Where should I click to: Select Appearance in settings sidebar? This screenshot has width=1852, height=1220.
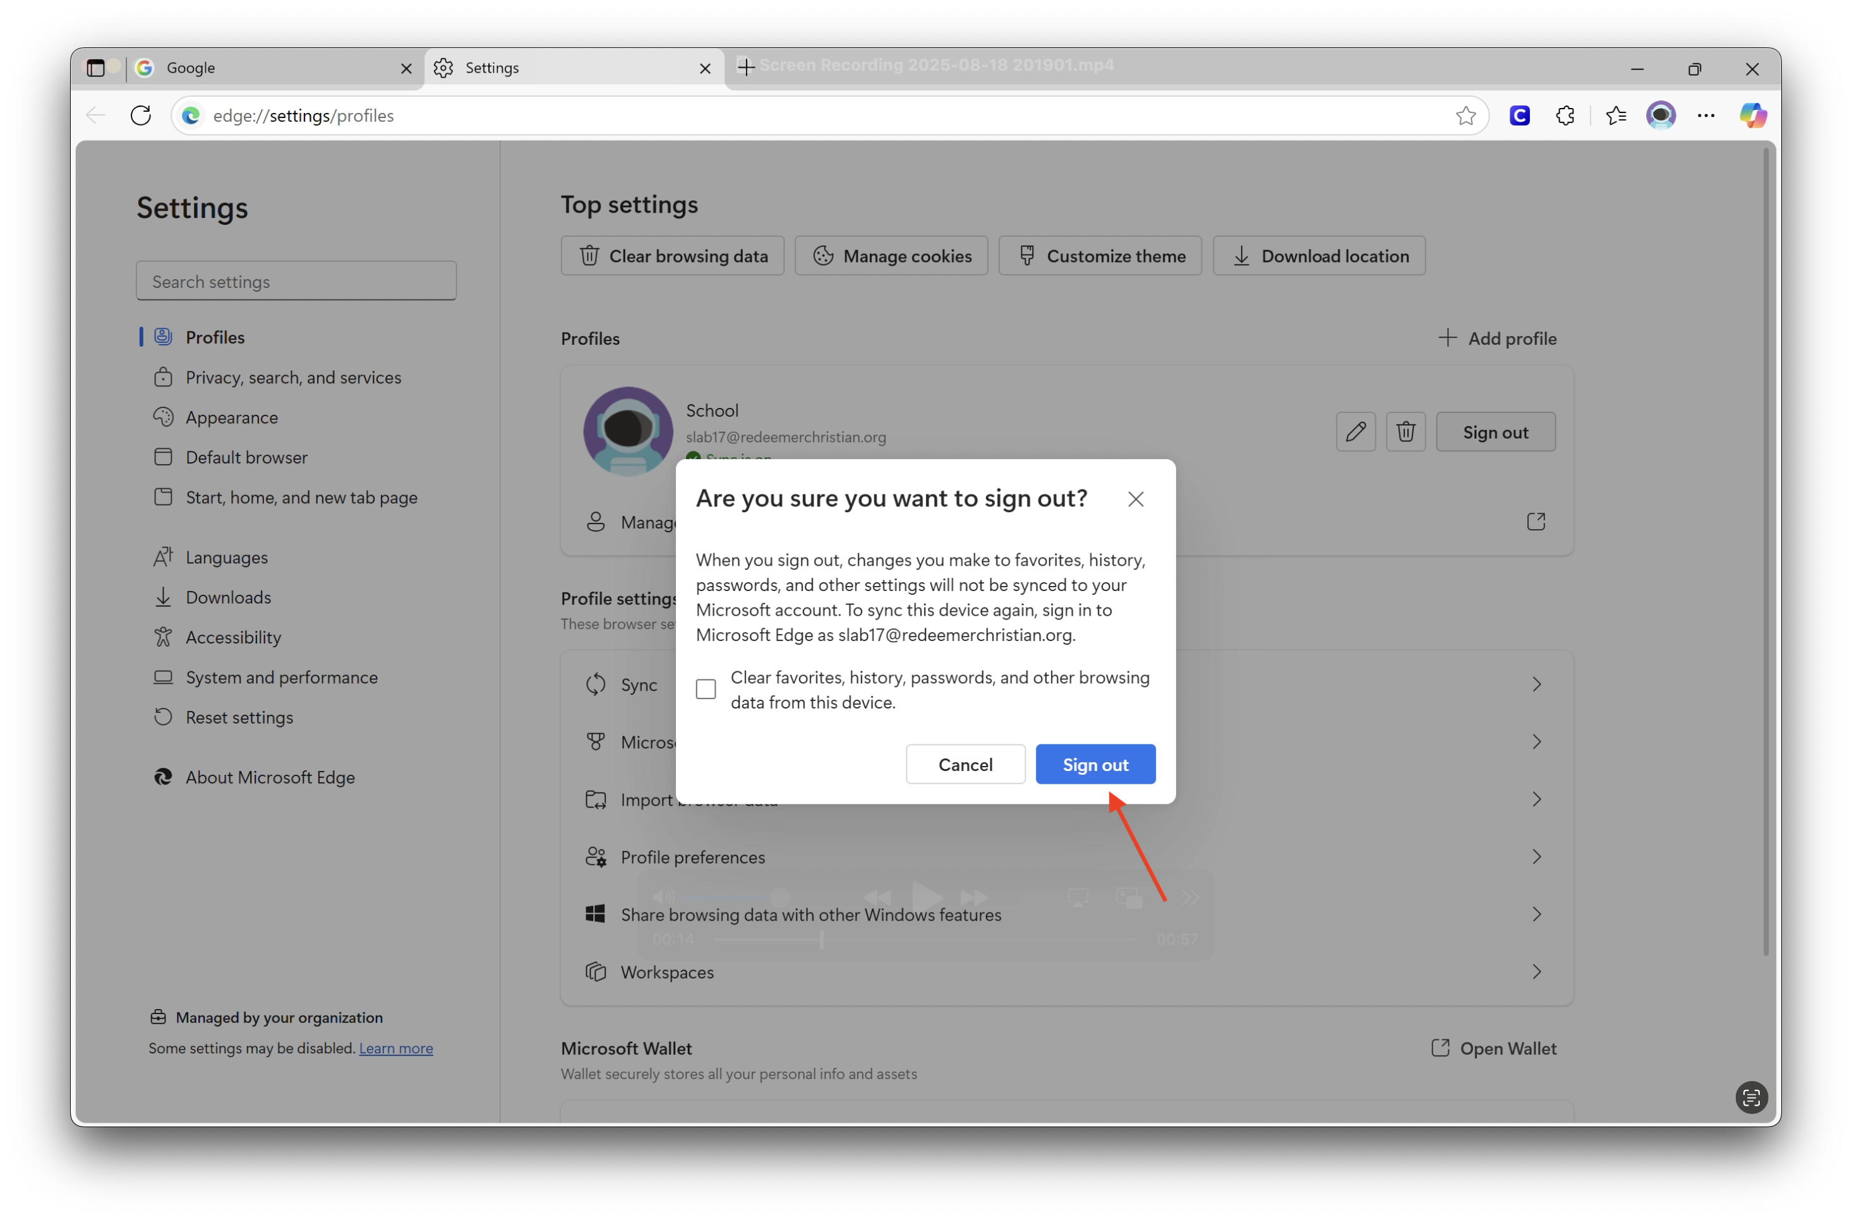click(x=231, y=418)
